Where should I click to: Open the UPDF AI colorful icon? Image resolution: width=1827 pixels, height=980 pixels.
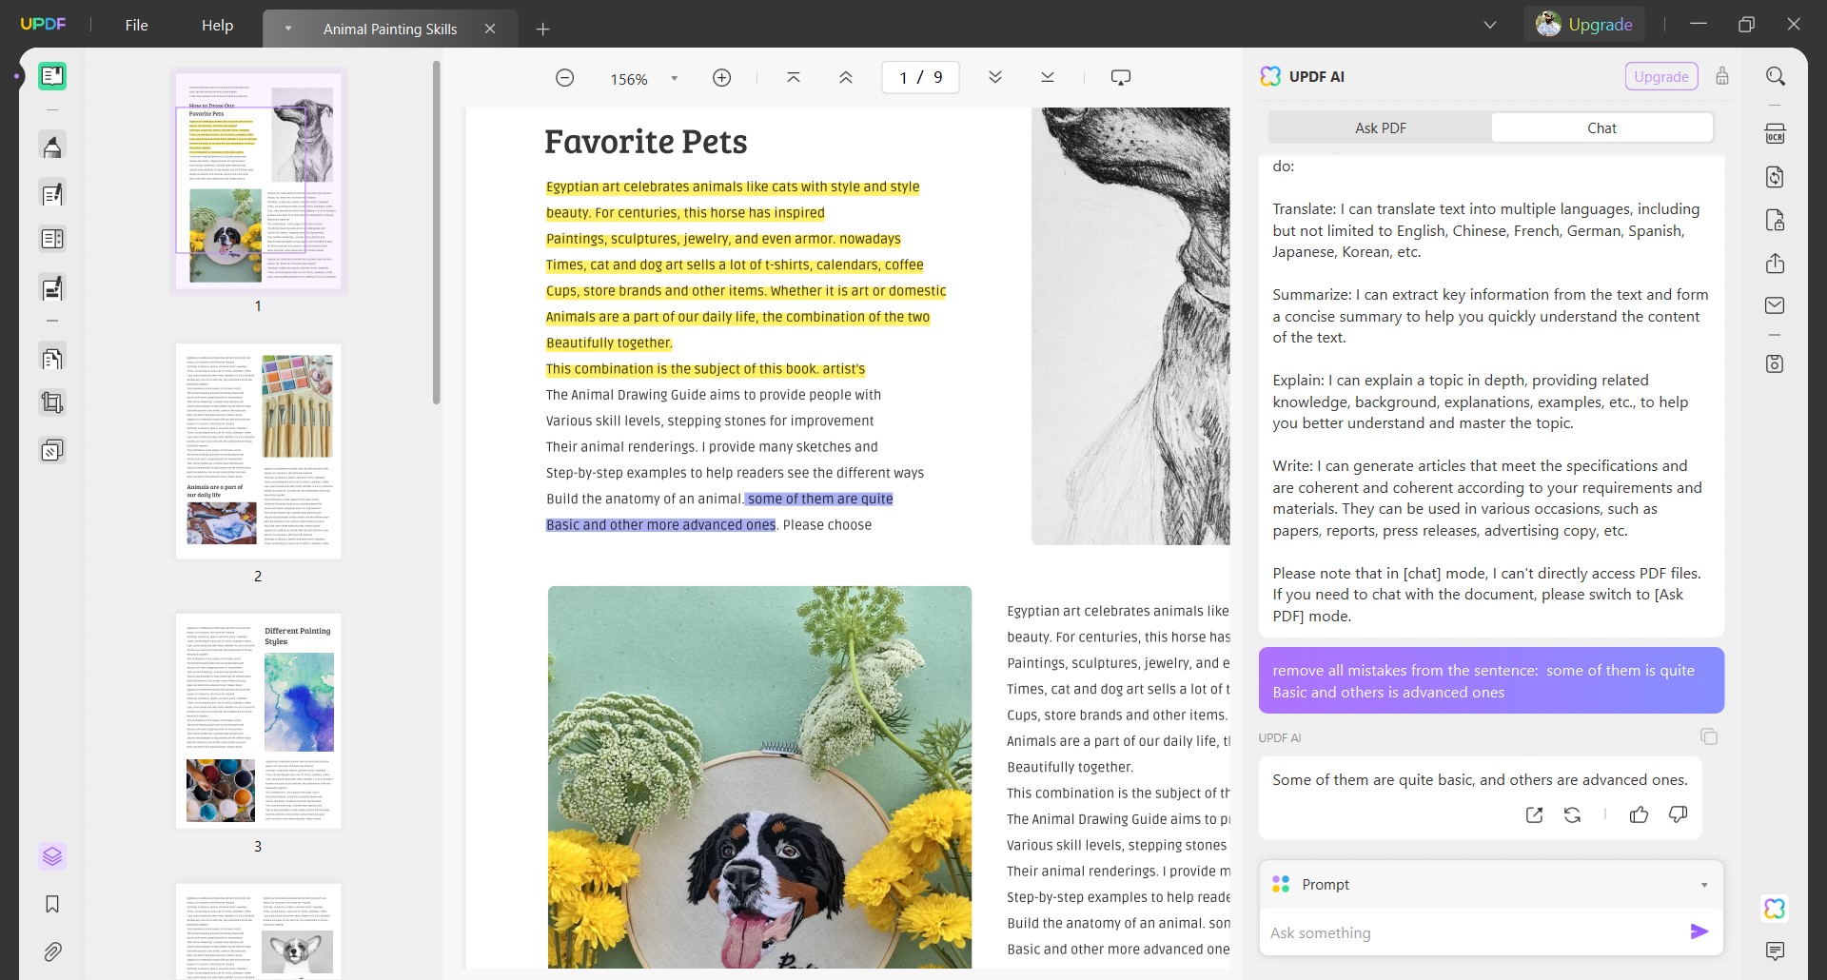coord(1776,909)
